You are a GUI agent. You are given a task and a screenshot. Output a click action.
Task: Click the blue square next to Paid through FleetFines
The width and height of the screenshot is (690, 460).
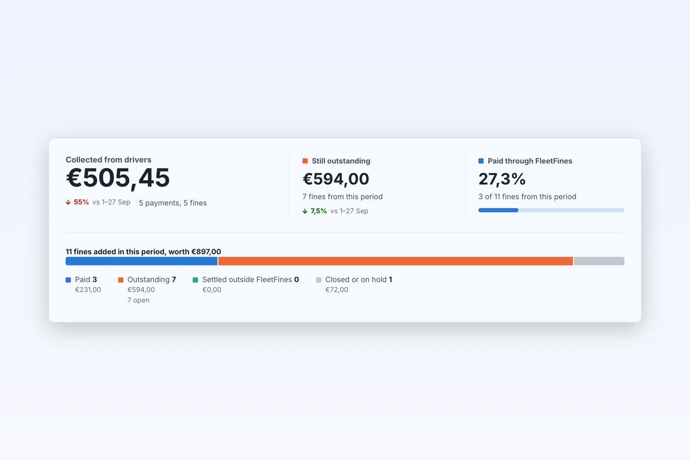(481, 161)
